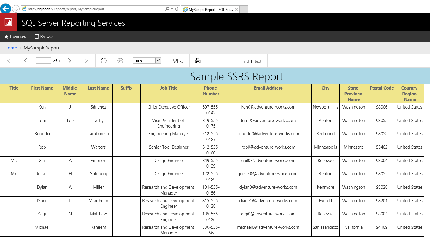This screenshot has height=239, width=430.
Task: Go to the first report page
Action: pyautogui.click(x=8, y=61)
